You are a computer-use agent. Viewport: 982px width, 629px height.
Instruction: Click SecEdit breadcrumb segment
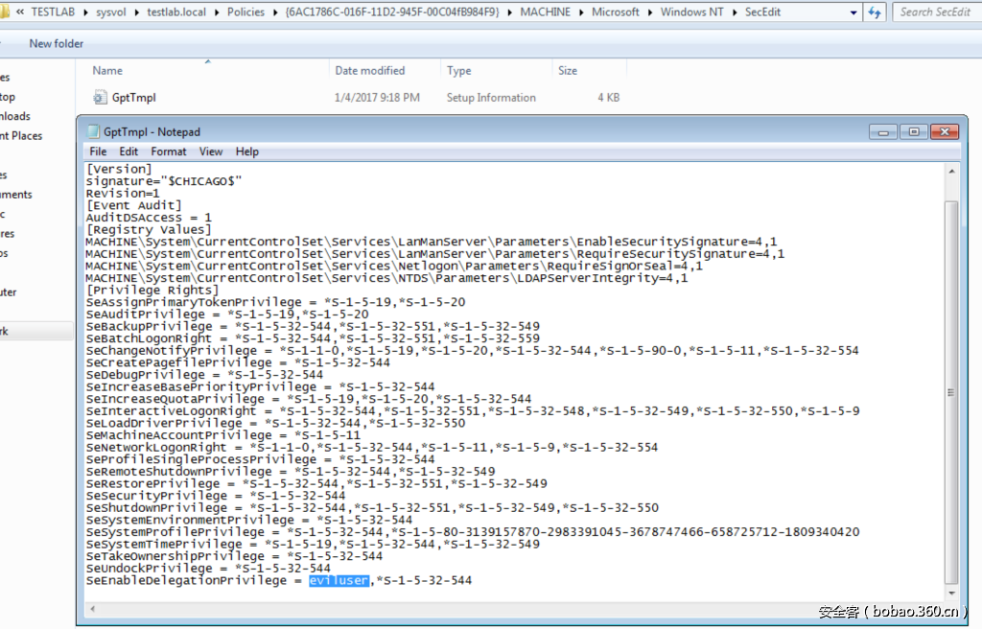[762, 12]
